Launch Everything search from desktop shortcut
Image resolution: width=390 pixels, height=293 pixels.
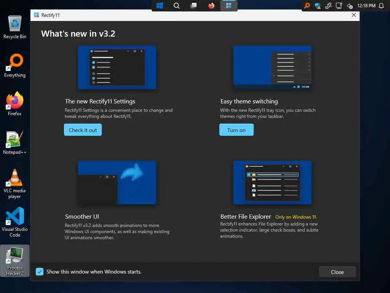point(15,65)
